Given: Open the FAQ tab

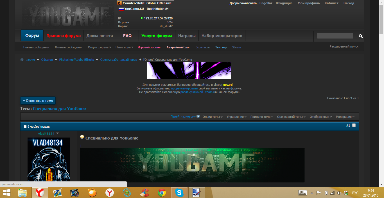Looking at the screenshot, I should pyautogui.click(x=127, y=36).
